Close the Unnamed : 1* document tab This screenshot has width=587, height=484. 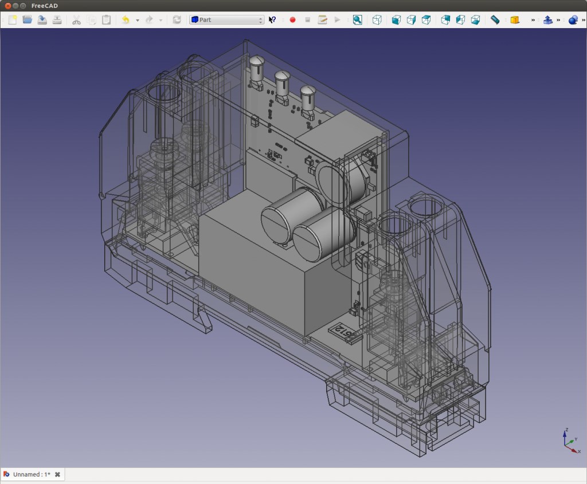pos(57,474)
